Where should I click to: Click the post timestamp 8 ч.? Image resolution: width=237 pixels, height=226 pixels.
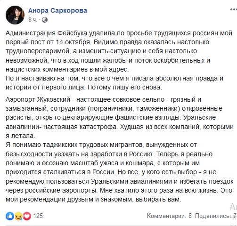(33, 20)
